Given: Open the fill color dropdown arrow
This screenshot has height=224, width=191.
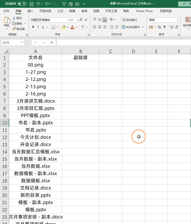Looking at the screenshot, I should [68, 27].
